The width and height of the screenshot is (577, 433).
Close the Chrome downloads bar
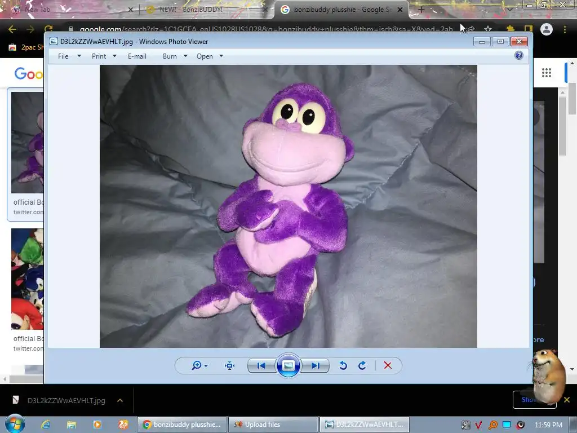pyautogui.click(x=567, y=400)
